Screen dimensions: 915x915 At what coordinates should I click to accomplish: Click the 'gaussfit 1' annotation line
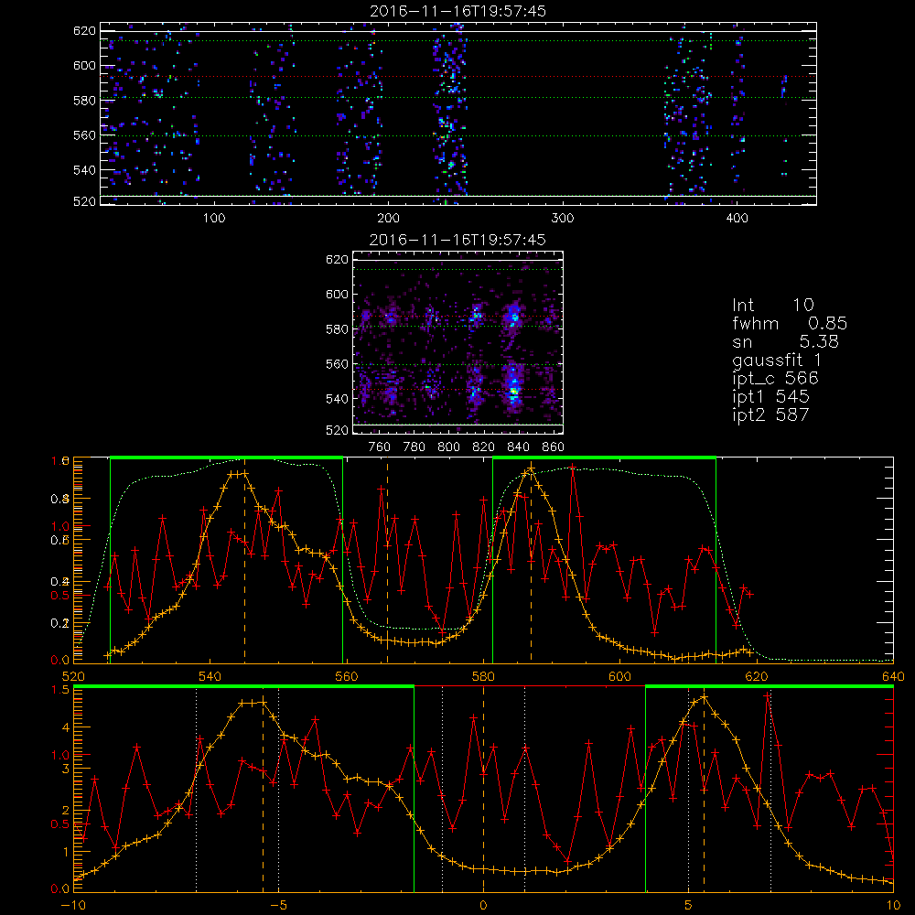(777, 360)
